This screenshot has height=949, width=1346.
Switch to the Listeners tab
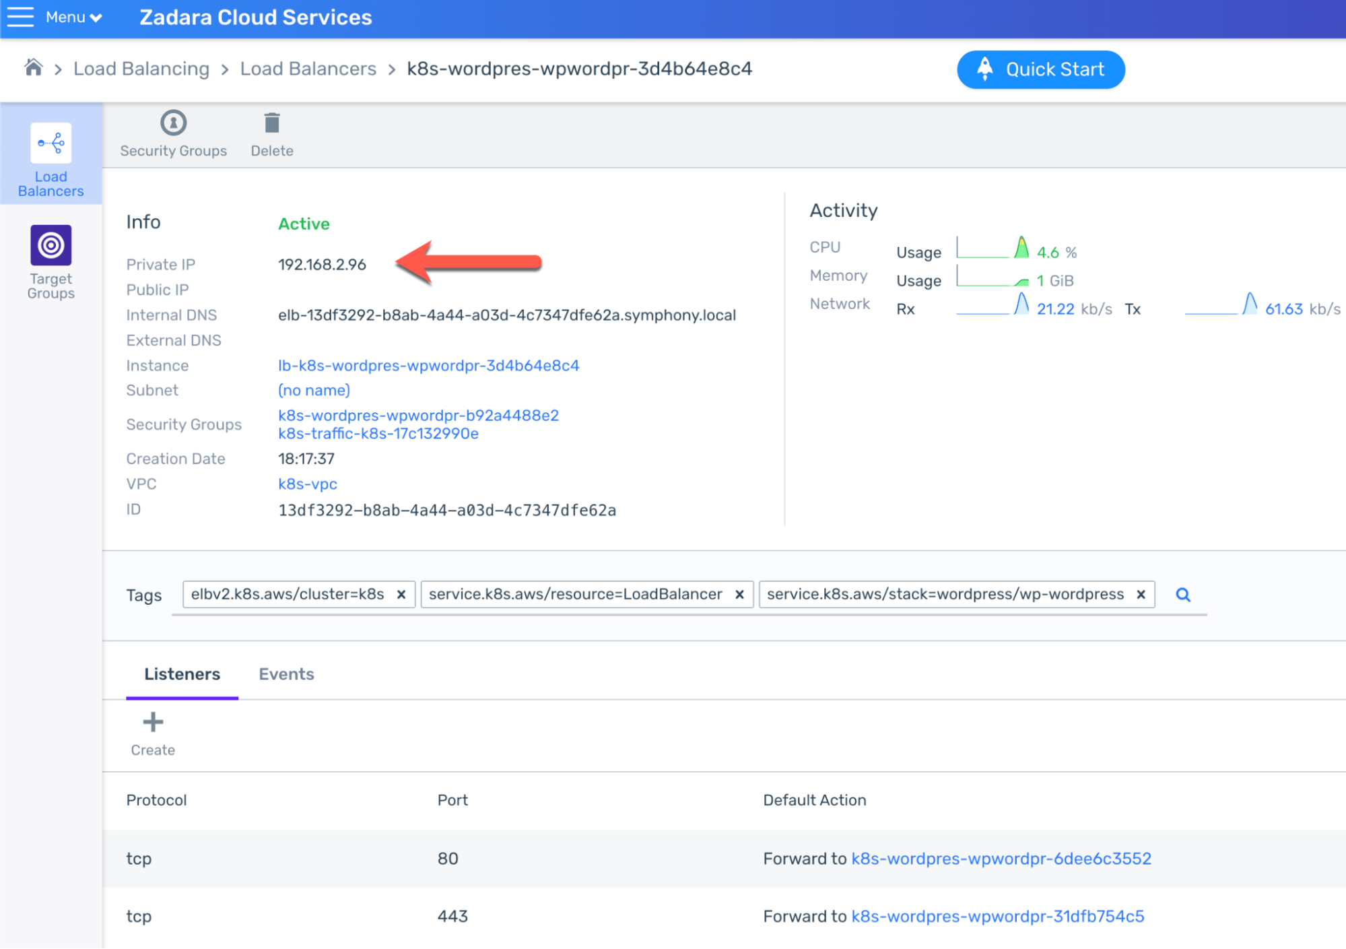(x=182, y=674)
